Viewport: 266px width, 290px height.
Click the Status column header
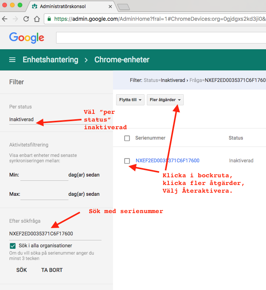(236, 138)
